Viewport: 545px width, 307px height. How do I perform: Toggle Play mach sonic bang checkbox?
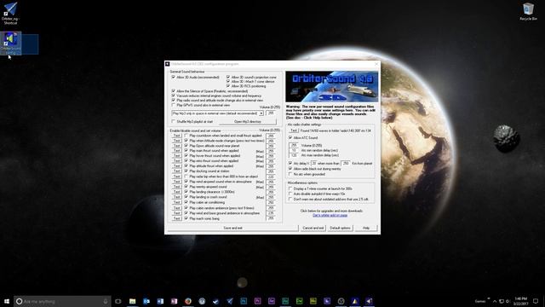pyautogui.click(x=186, y=218)
